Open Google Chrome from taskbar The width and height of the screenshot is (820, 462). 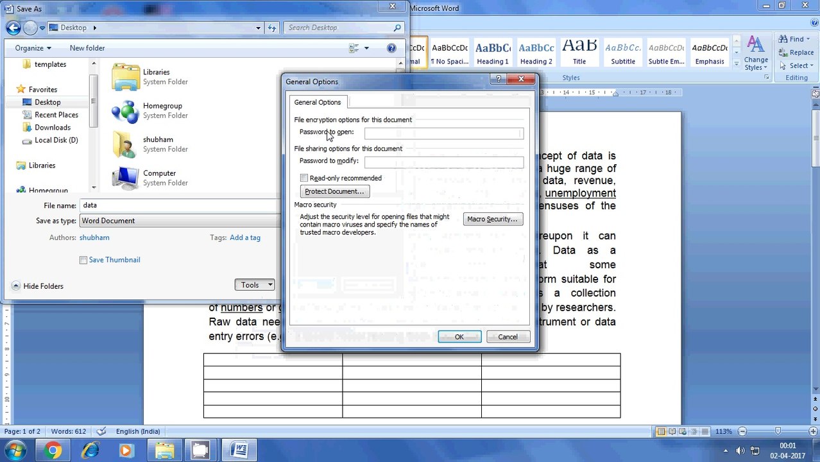coord(53,450)
